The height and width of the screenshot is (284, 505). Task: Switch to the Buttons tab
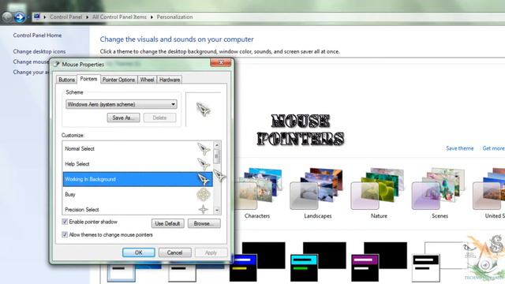pos(66,80)
